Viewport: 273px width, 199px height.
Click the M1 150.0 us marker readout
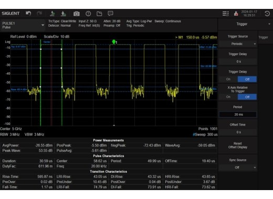click(196, 37)
